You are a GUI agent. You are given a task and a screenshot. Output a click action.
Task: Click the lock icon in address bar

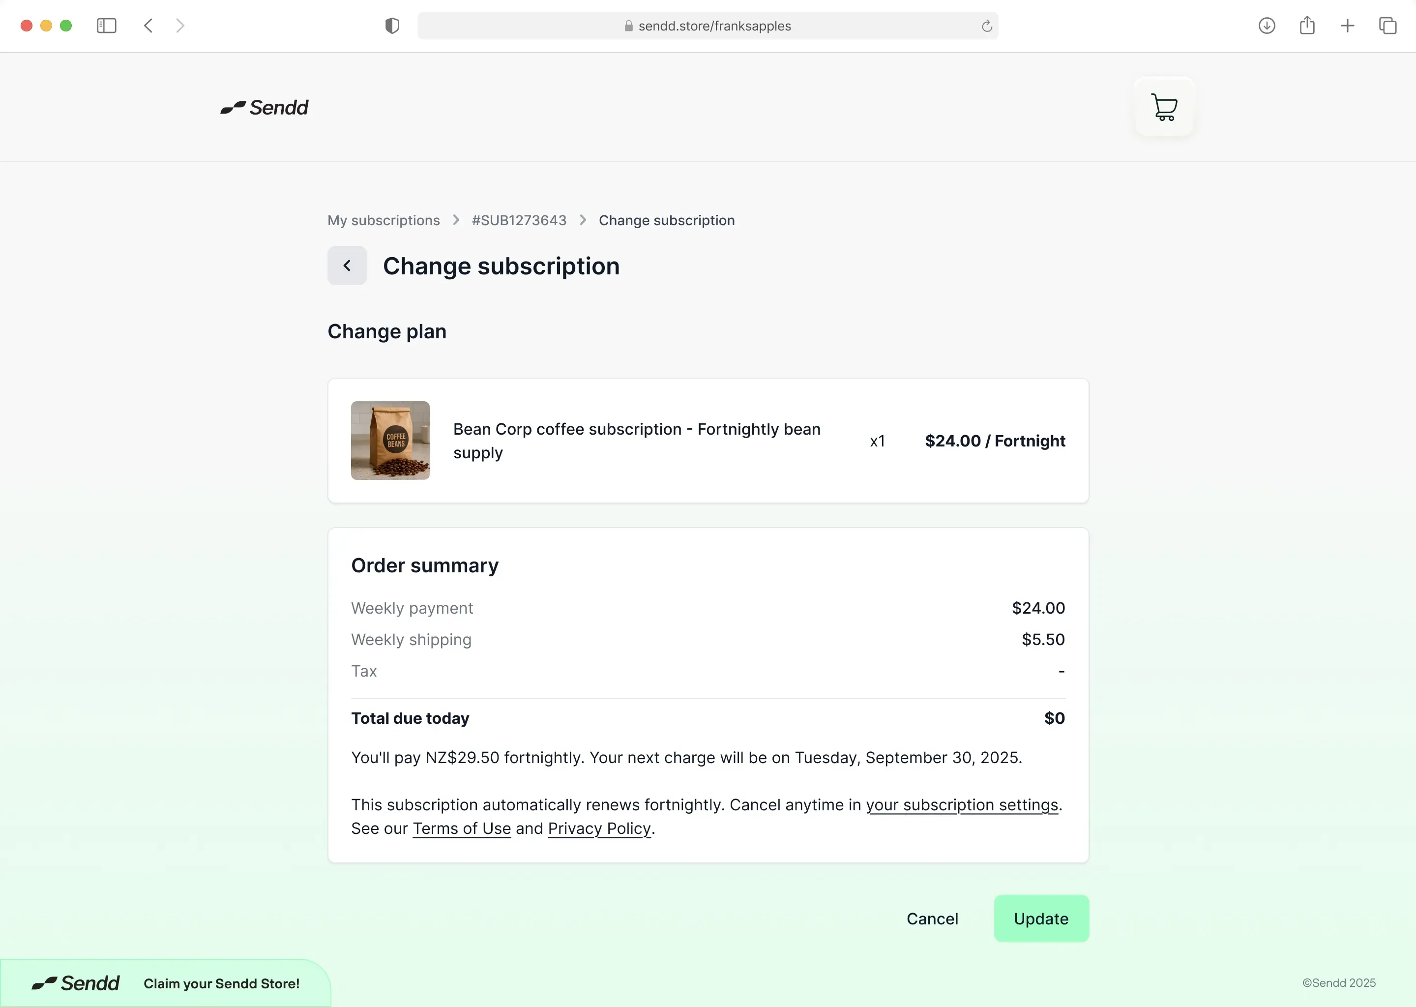coord(628,26)
